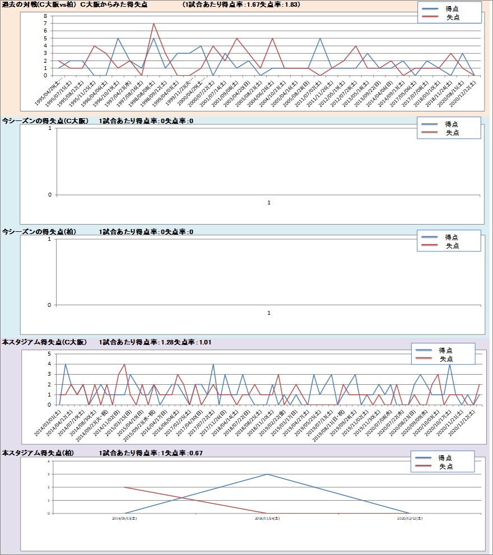Click the 2020/12/12(土) axis label in the bottom chart

410,519
